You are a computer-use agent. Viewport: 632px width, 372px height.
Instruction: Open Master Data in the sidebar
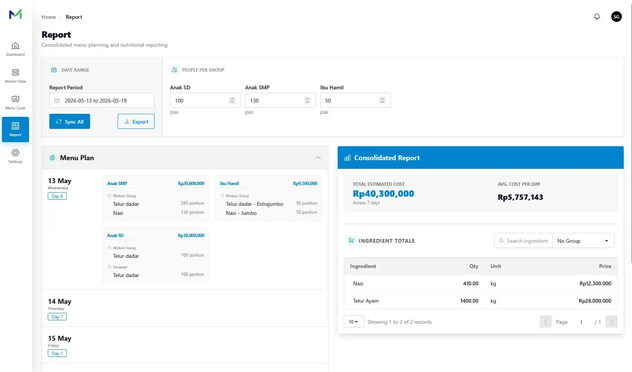point(15,76)
